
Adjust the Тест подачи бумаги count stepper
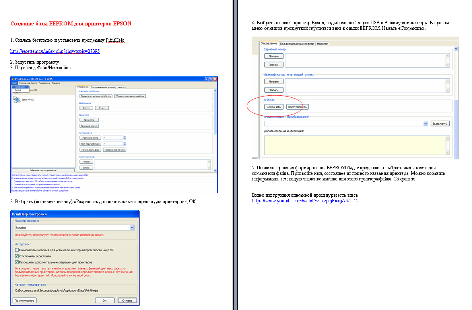click(x=124, y=143)
